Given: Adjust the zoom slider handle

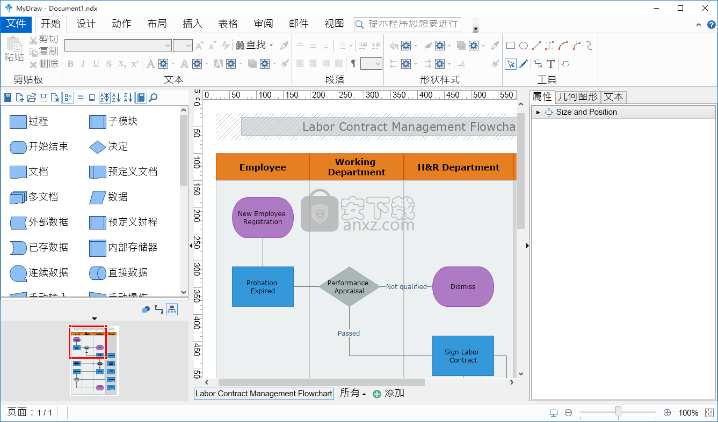Looking at the screenshot, I should tap(618, 412).
